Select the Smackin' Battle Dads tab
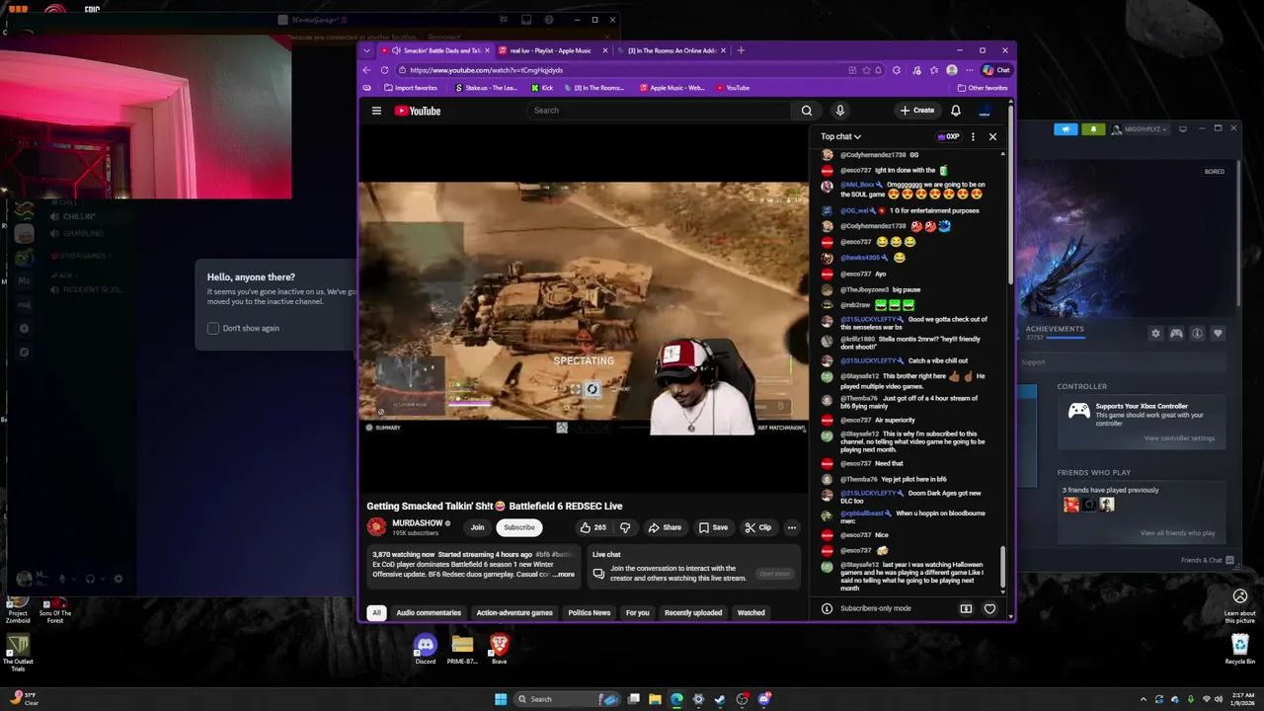This screenshot has height=711, width=1264. [434, 50]
